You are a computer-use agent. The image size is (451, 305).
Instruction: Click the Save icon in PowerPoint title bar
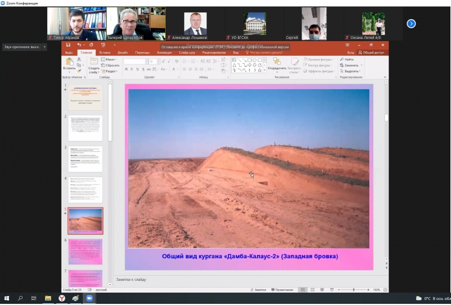point(68,45)
